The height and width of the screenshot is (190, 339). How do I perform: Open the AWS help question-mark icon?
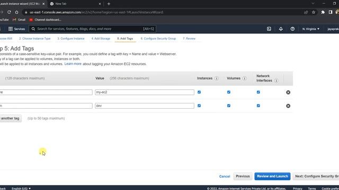click(x=292, y=29)
